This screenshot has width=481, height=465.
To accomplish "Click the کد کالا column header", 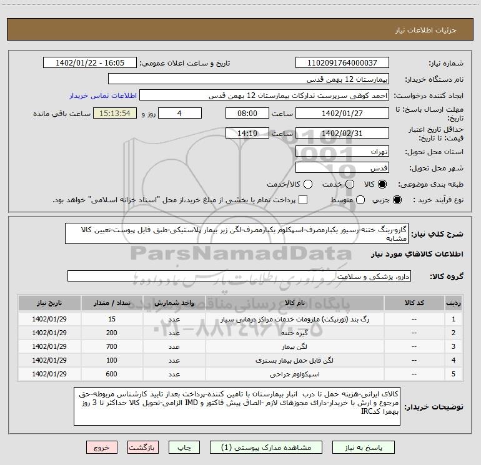I will pyautogui.click(x=414, y=303).
